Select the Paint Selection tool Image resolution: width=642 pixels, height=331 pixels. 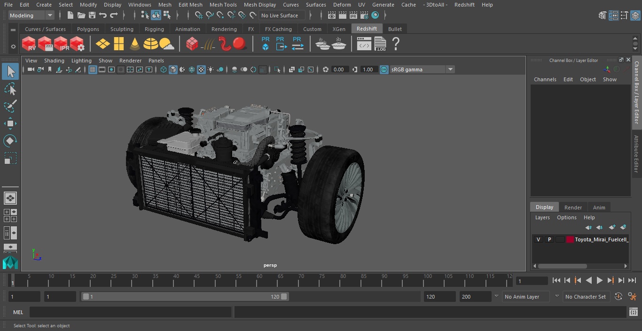coord(10,106)
